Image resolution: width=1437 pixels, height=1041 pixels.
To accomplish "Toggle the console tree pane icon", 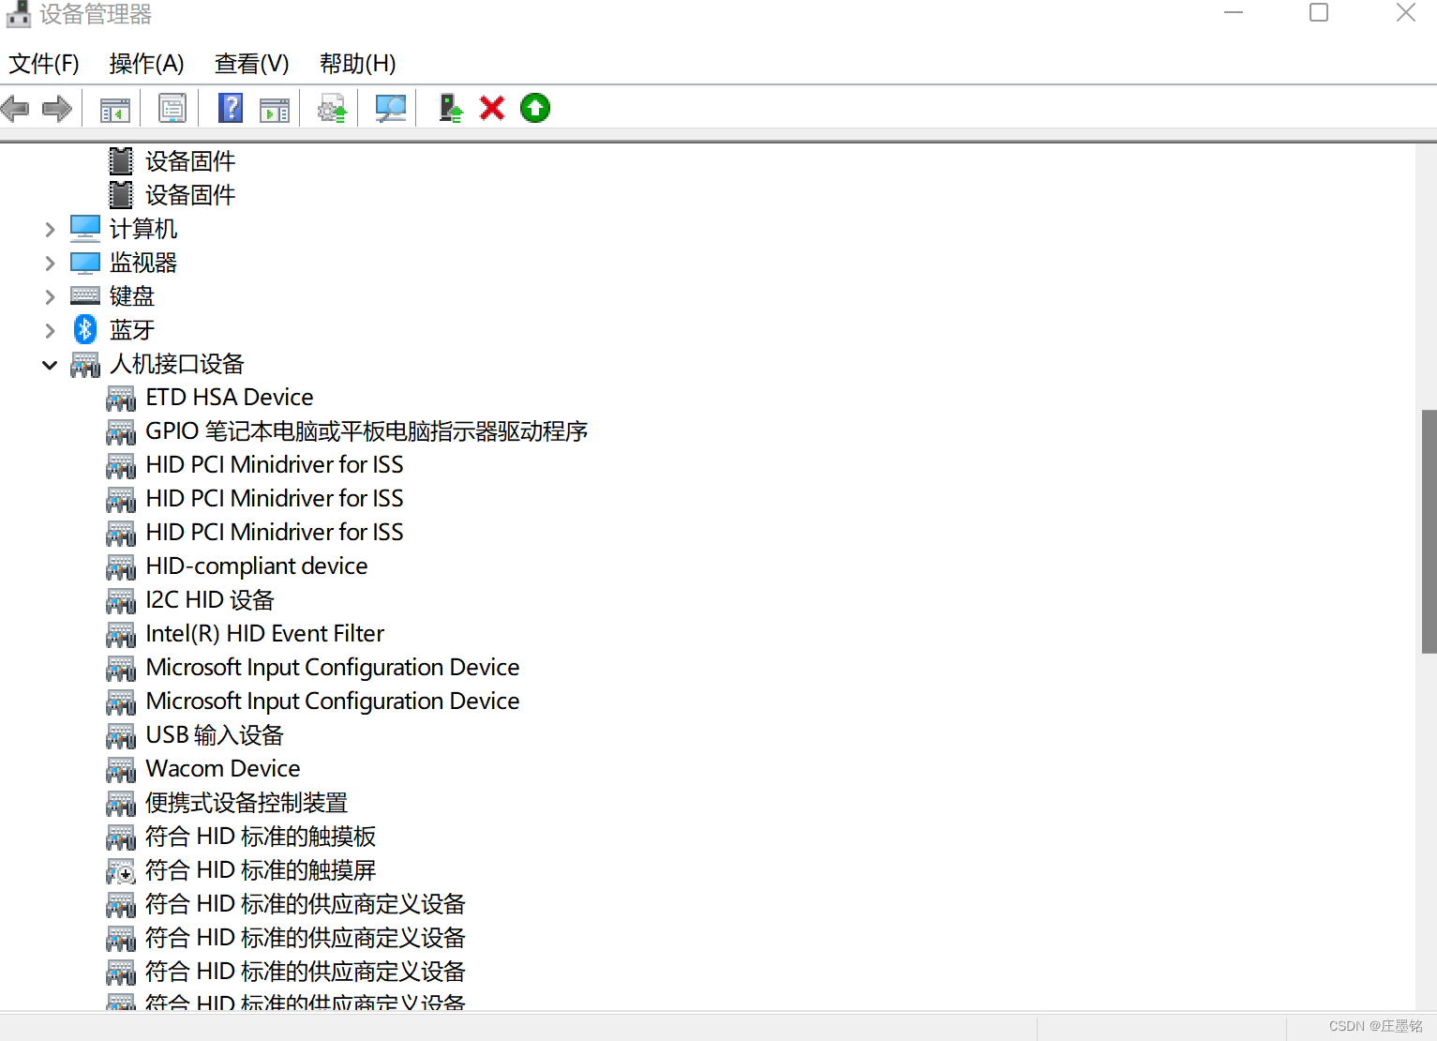I will click(x=115, y=110).
